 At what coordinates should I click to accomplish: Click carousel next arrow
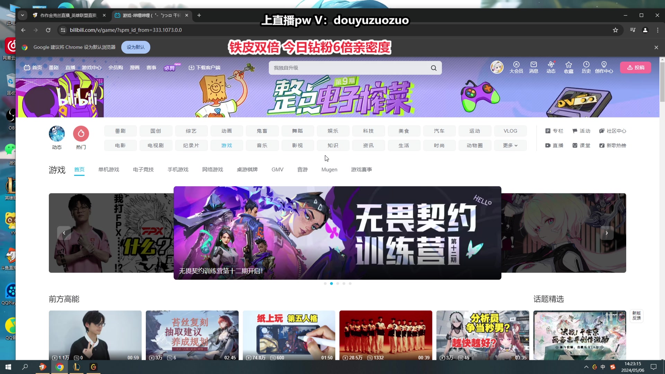click(x=607, y=233)
